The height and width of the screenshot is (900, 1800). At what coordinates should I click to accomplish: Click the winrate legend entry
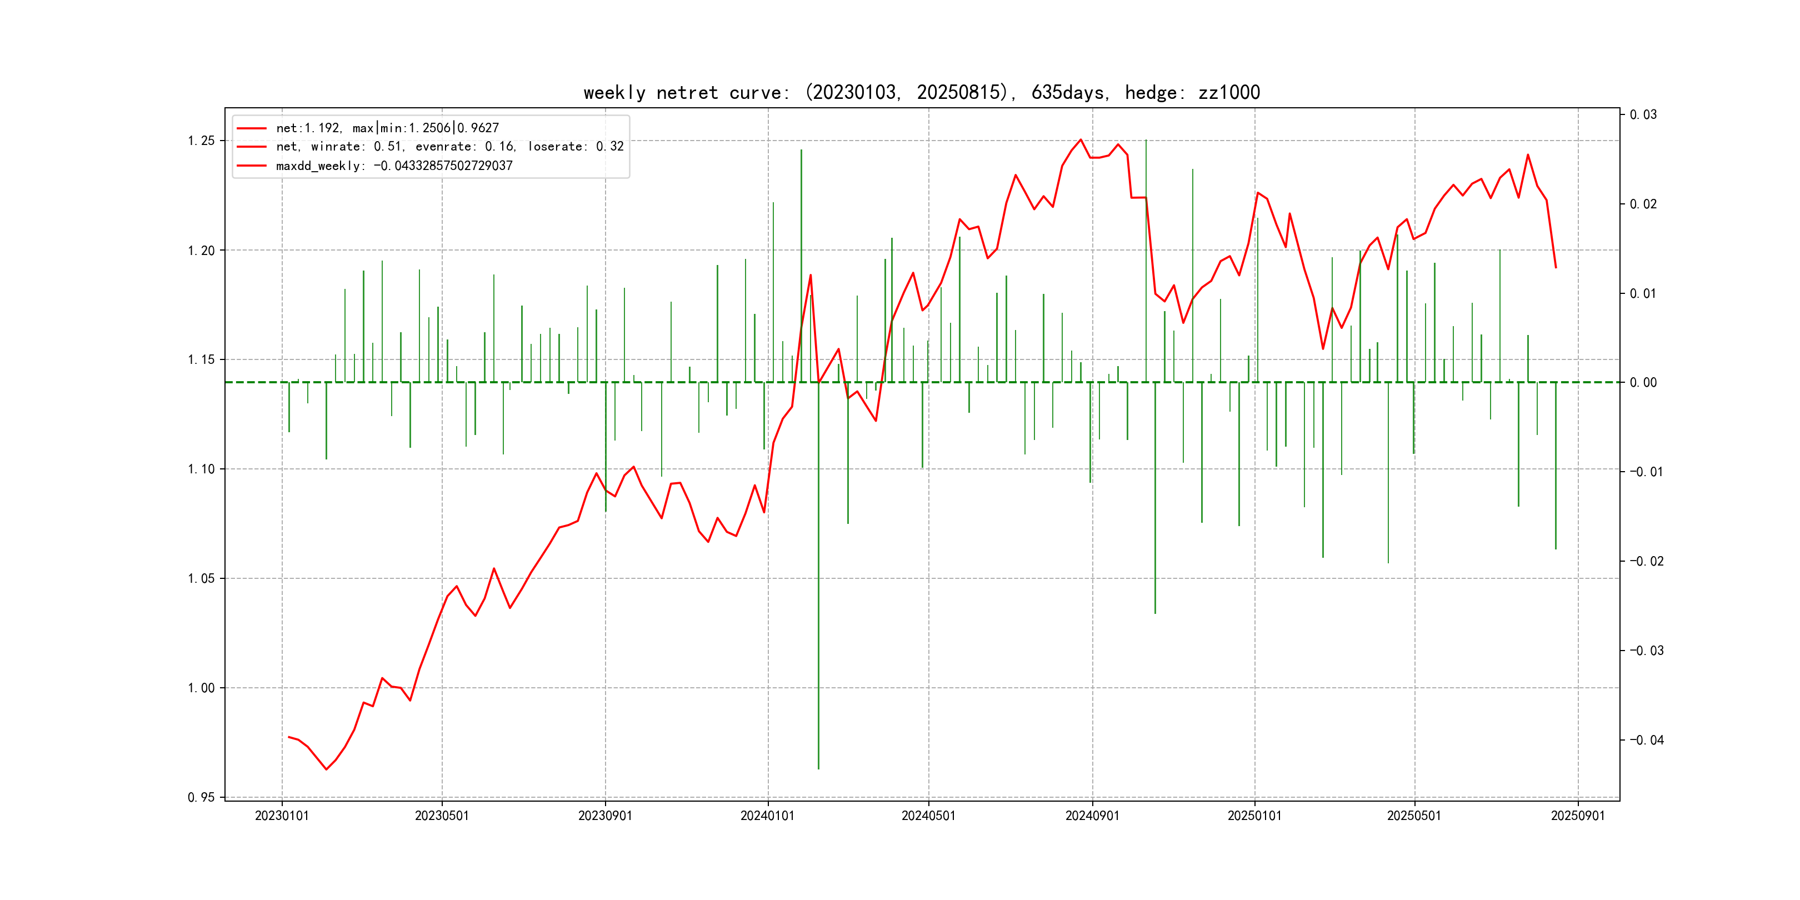click(449, 147)
